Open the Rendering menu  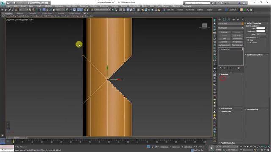[84, 6]
